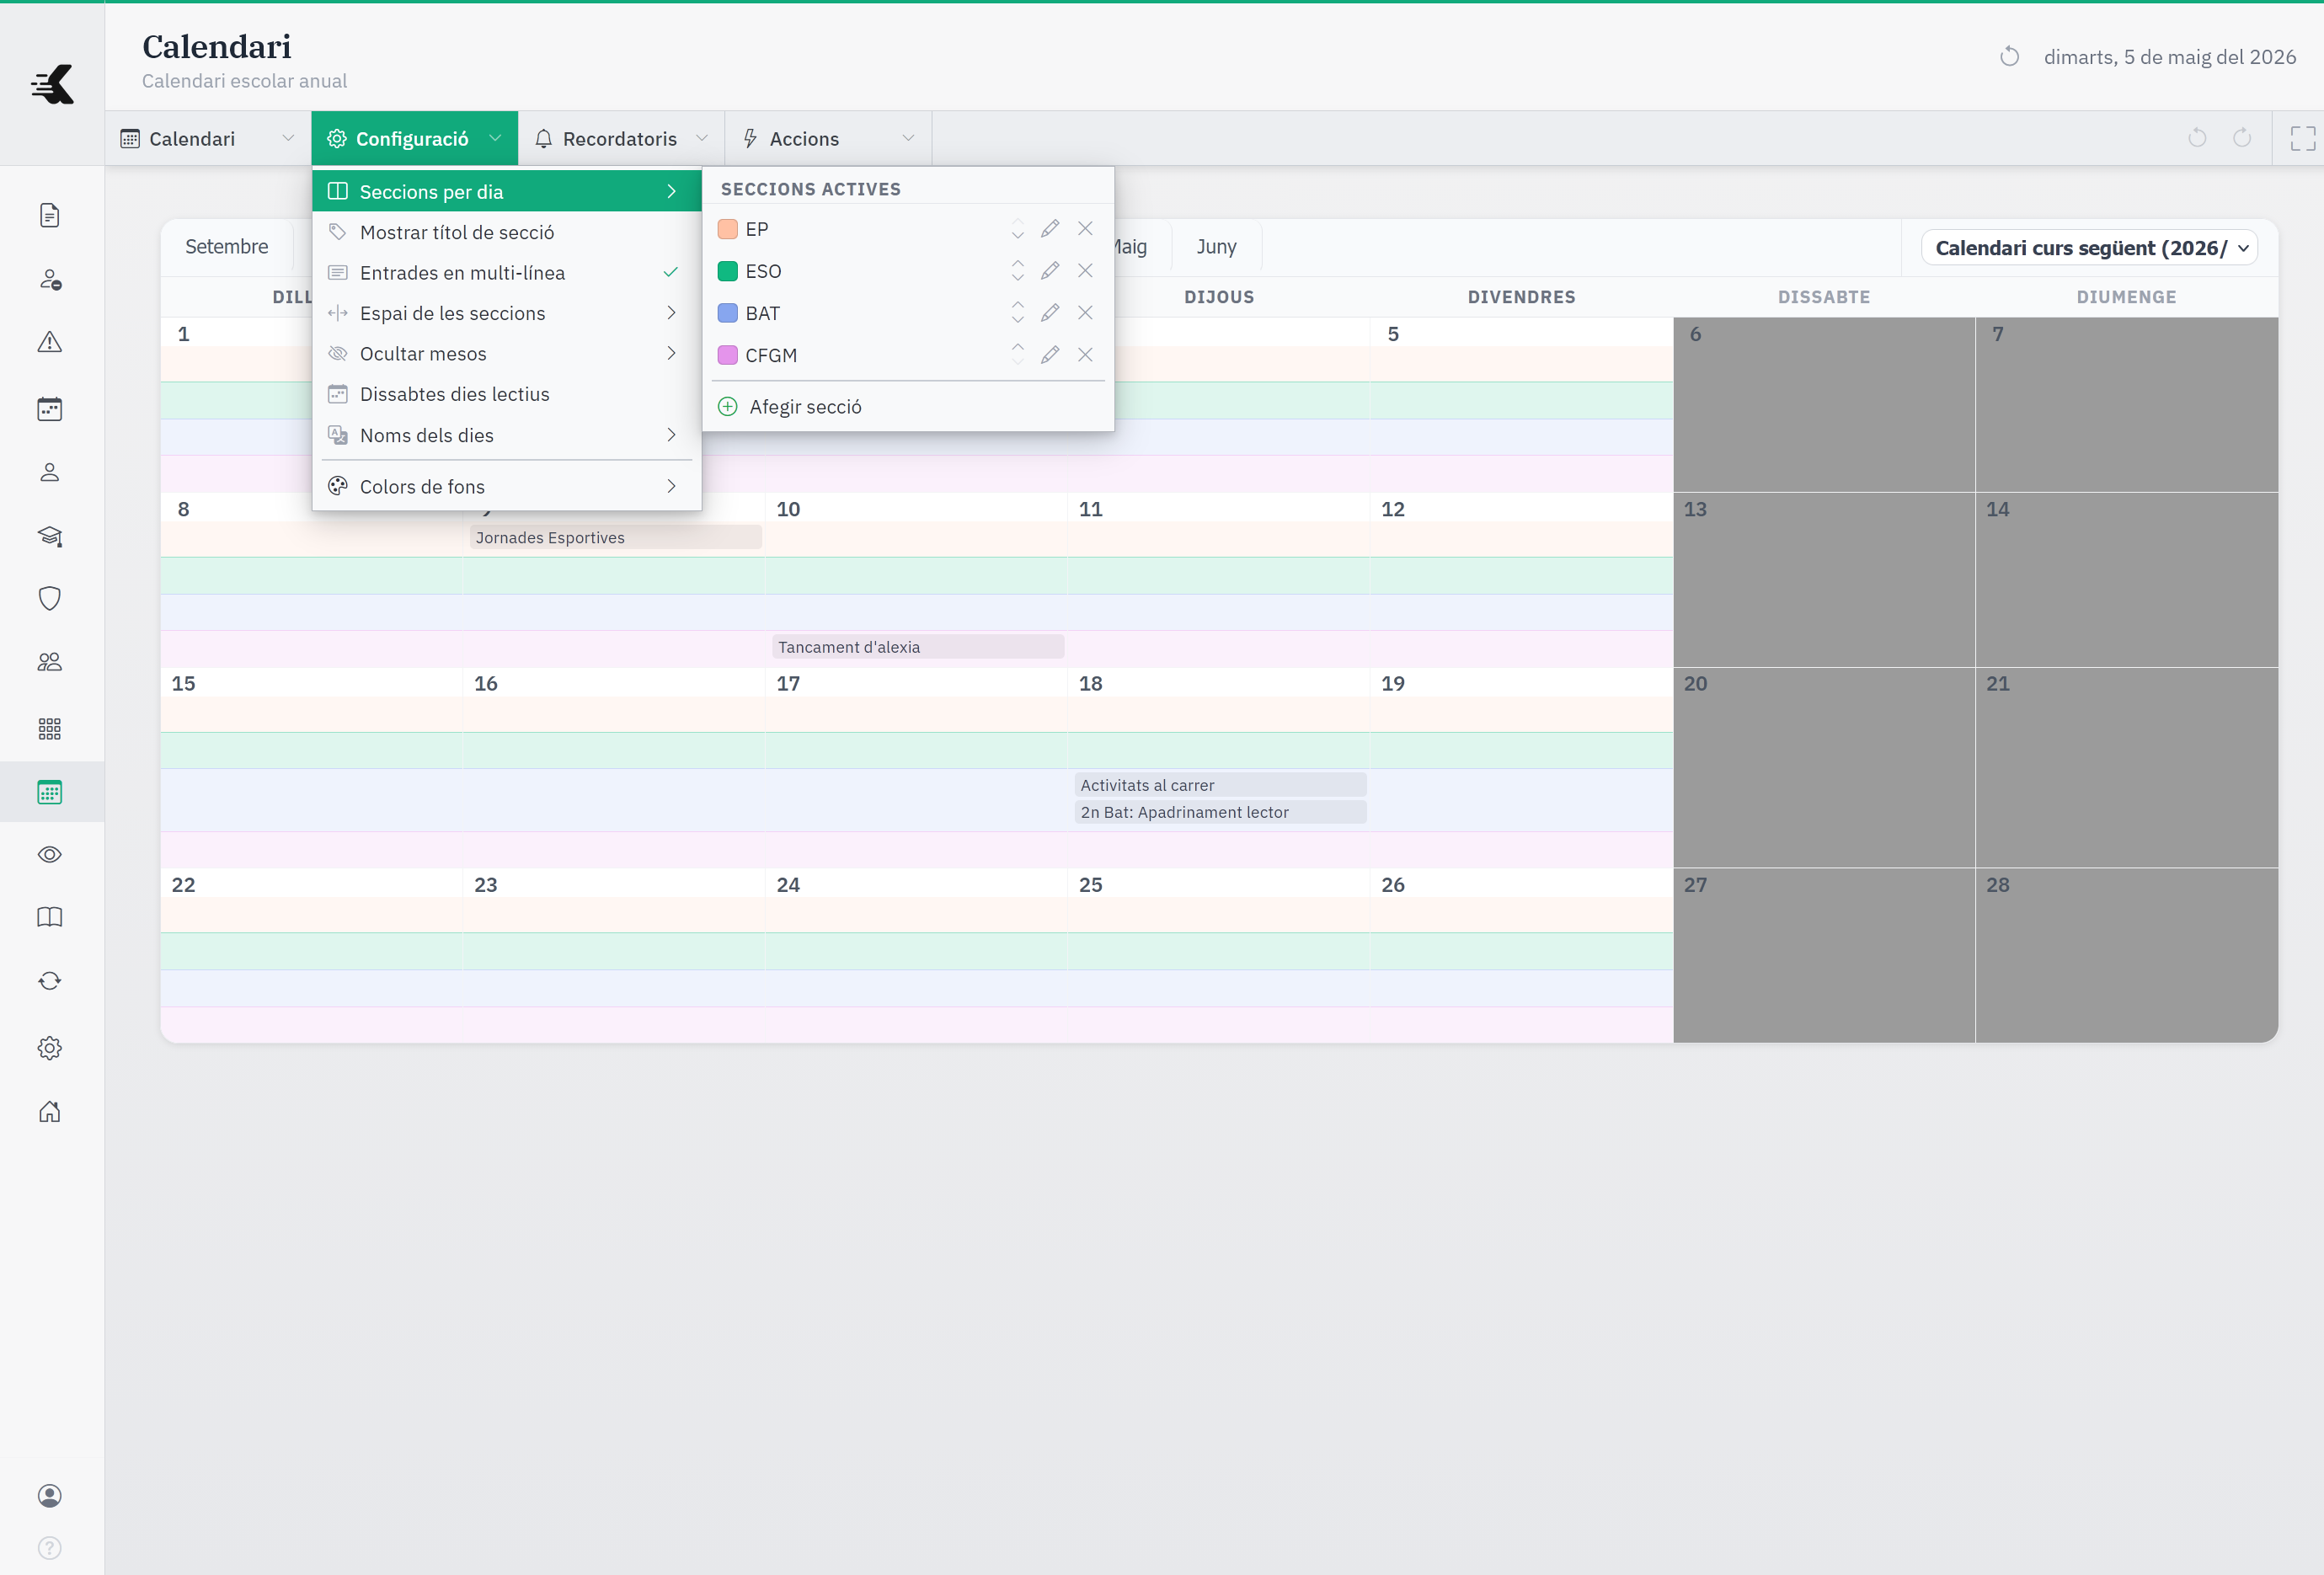
Task: Toggle Dissabtes dies lectius
Action: (x=506, y=394)
